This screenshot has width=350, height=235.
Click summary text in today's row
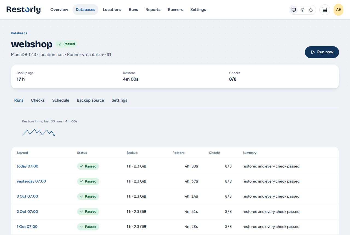(x=271, y=166)
